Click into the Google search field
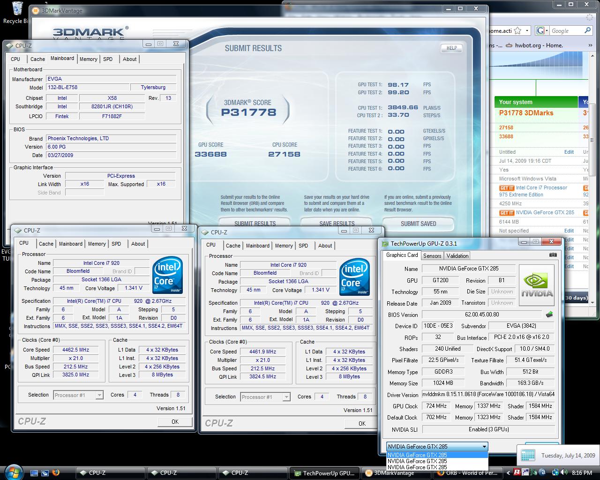This screenshot has width=600, height=480. click(566, 31)
